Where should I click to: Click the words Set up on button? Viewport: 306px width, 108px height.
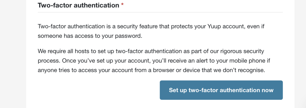(178, 90)
